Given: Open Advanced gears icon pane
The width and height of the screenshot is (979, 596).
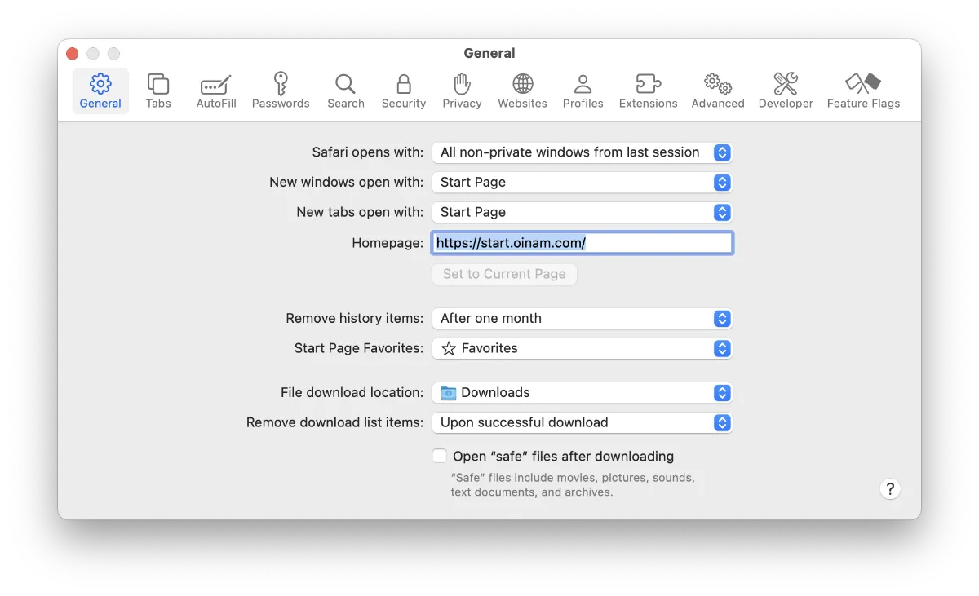Looking at the screenshot, I should (x=718, y=84).
